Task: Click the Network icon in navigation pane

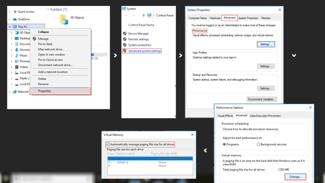Action: pos(15,92)
